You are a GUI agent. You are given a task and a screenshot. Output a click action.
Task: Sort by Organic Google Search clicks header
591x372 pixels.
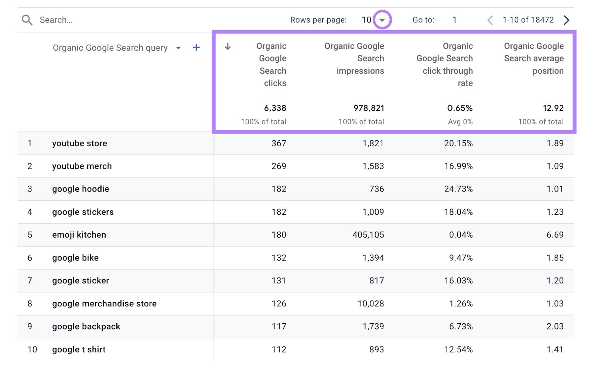point(271,65)
